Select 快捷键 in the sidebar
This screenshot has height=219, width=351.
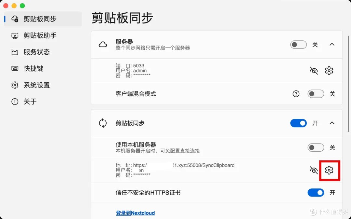pyautogui.click(x=43, y=68)
